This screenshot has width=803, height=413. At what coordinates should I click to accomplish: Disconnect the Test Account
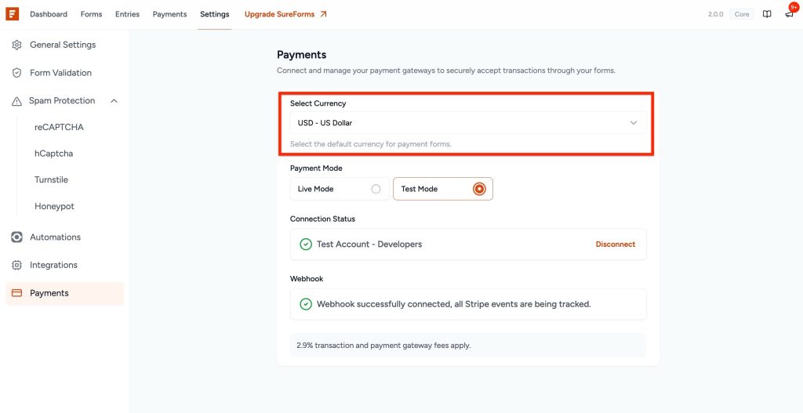coord(615,245)
